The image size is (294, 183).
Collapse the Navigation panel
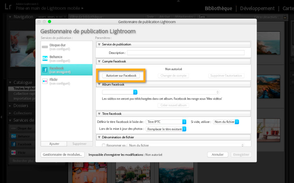pyautogui.click(x=10, y=17)
